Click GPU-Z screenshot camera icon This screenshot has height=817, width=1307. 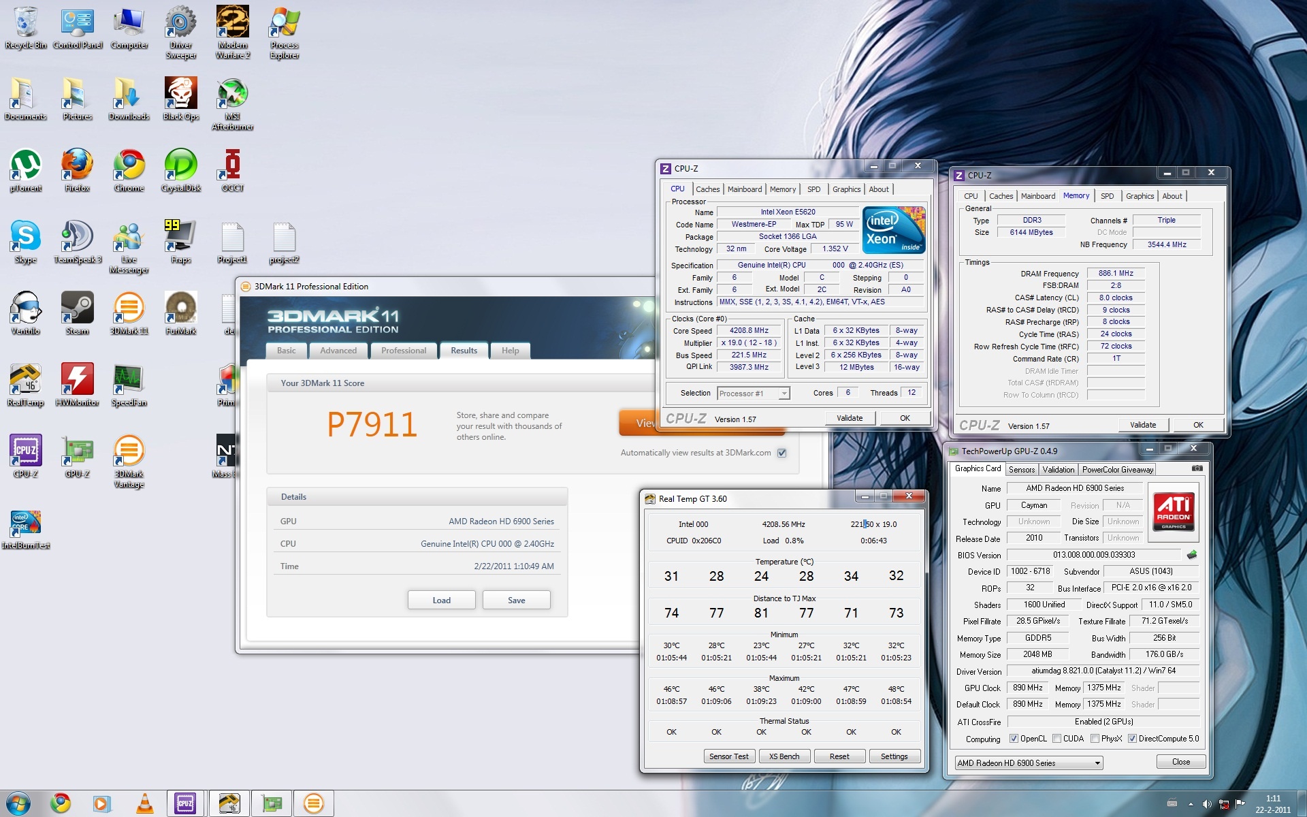pos(1197,468)
